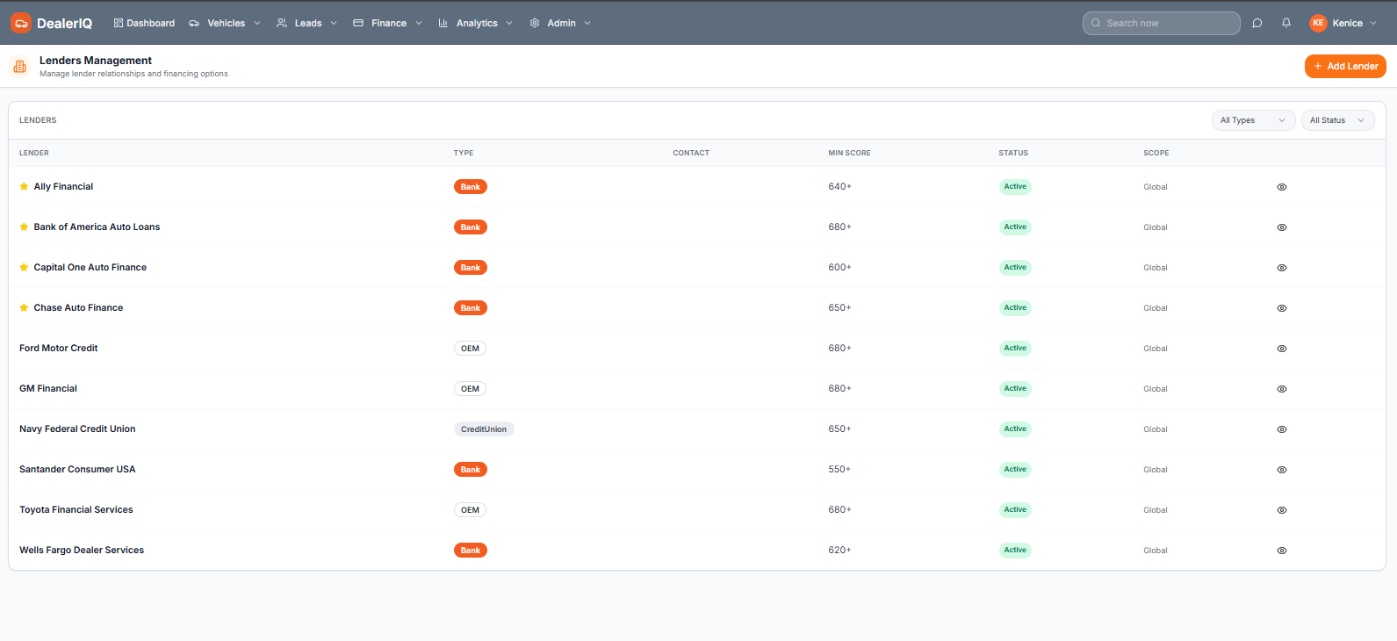Image resolution: width=1397 pixels, height=641 pixels.
Task: Select the Toyota Financial Services name
Action: pyautogui.click(x=76, y=510)
